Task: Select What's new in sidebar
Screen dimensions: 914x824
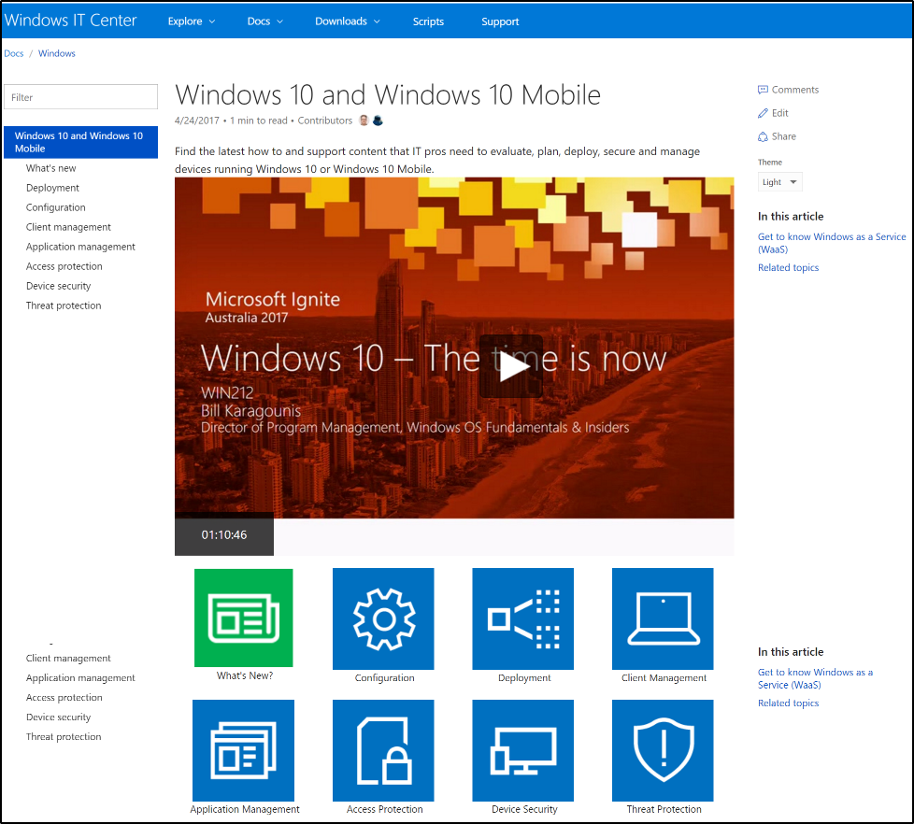Action: click(50, 168)
